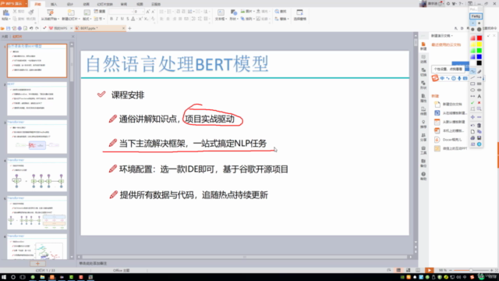
Task: Open the WPS Presentation application menu
Action: (14, 3)
